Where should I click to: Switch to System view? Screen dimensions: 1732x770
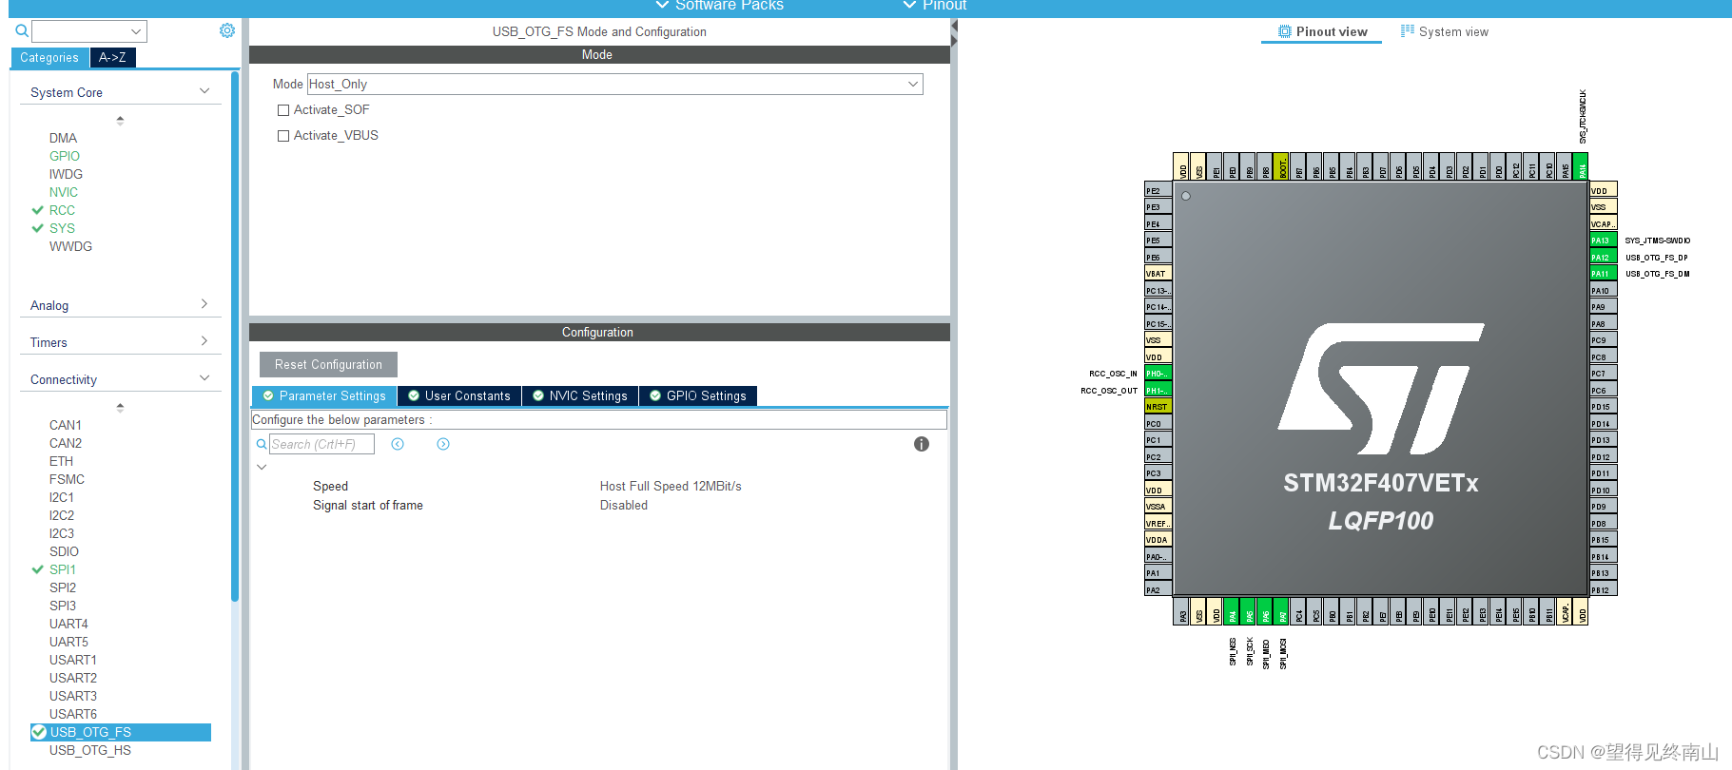[1445, 31]
